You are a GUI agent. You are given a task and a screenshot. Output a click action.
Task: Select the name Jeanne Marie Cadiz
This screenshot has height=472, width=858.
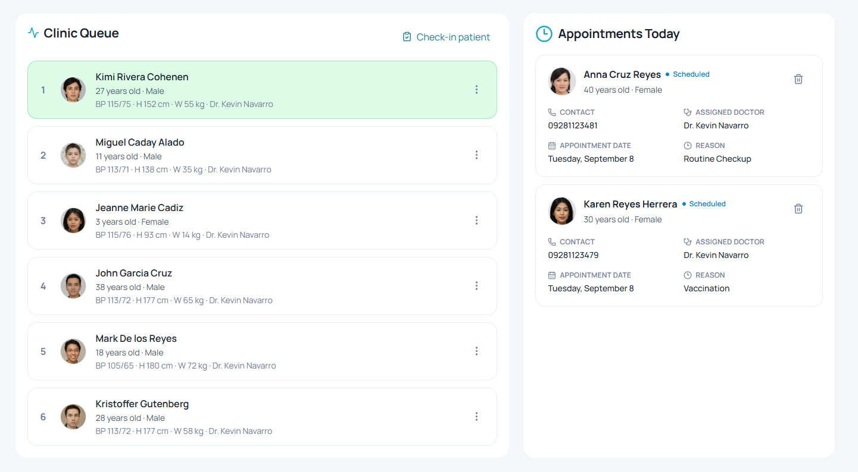139,207
